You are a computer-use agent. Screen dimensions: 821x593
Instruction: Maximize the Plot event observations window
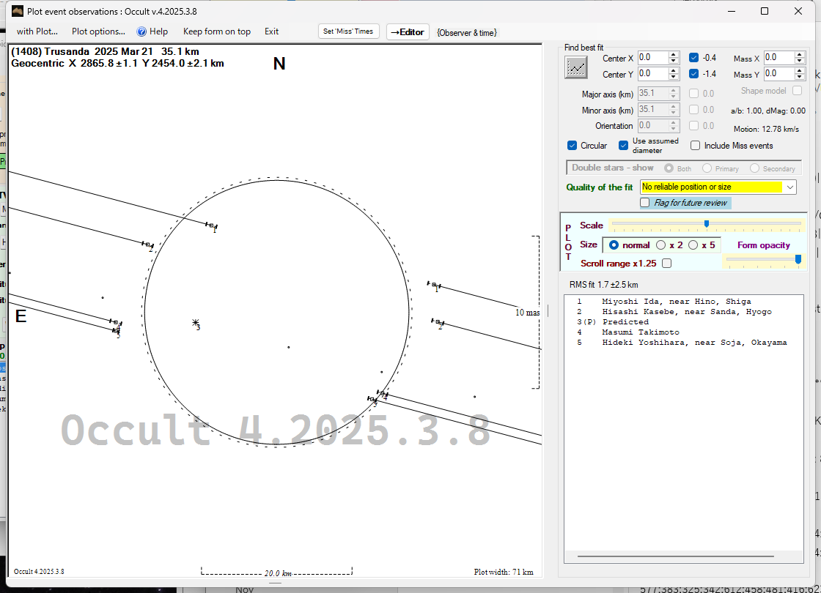tap(765, 11)
